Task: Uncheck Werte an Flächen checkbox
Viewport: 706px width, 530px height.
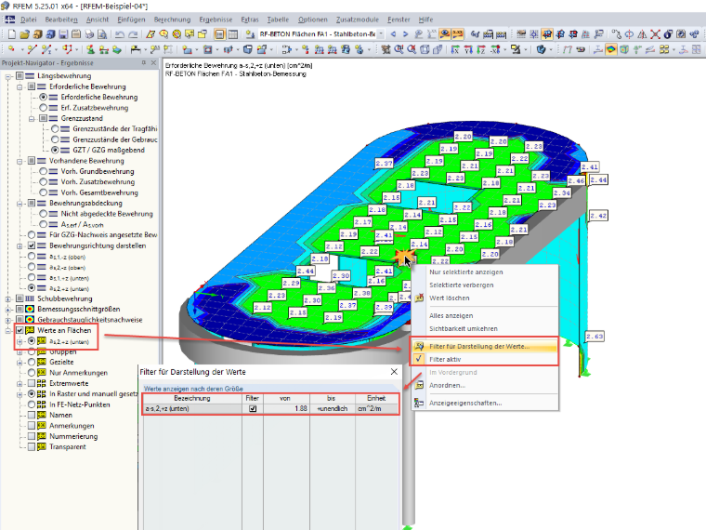Action: pos(20,330)
